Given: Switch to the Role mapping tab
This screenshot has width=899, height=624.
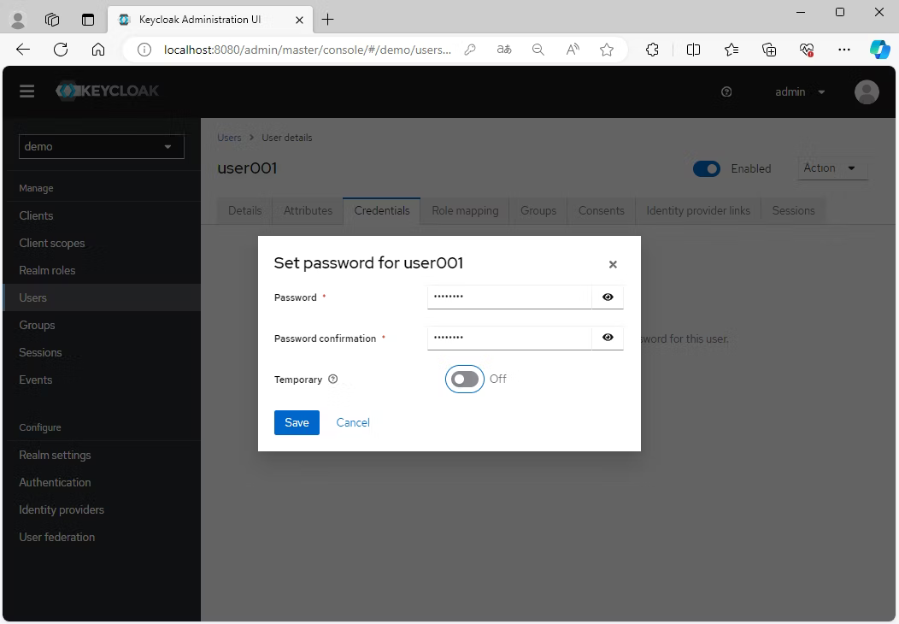Looking at the screenshot, I should point(465,211).
